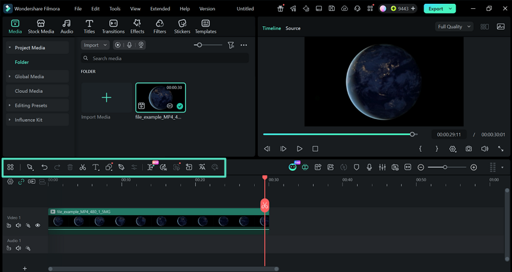The width and height of the screenshot is (512, 272).
Task: Open the Import dropdown
Action: click(x=95, y=45)
